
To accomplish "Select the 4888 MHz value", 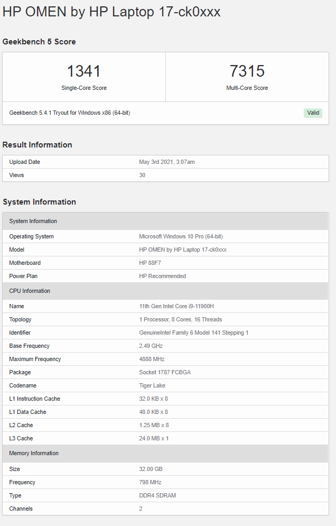I will click(x=152, y=359).
